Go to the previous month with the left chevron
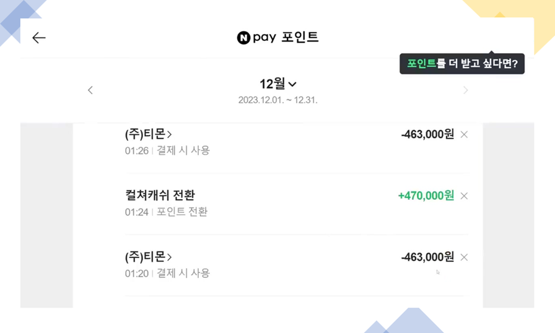The height and width of the screenshot is (333, 555). (90, 90)
